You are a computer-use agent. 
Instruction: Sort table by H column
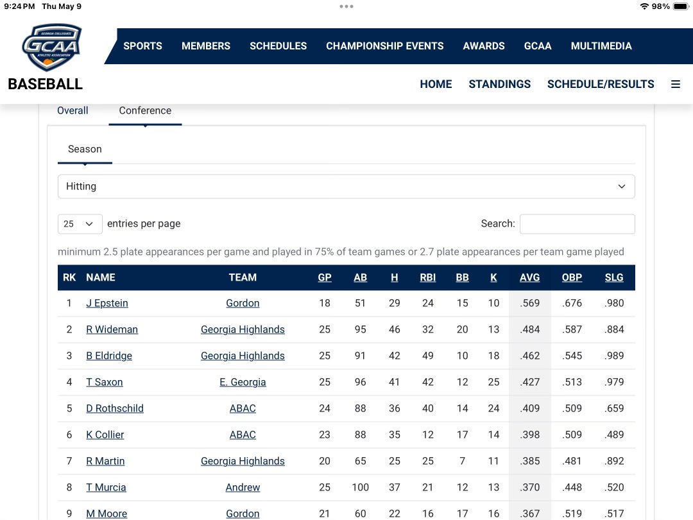[x=394, y=277]
